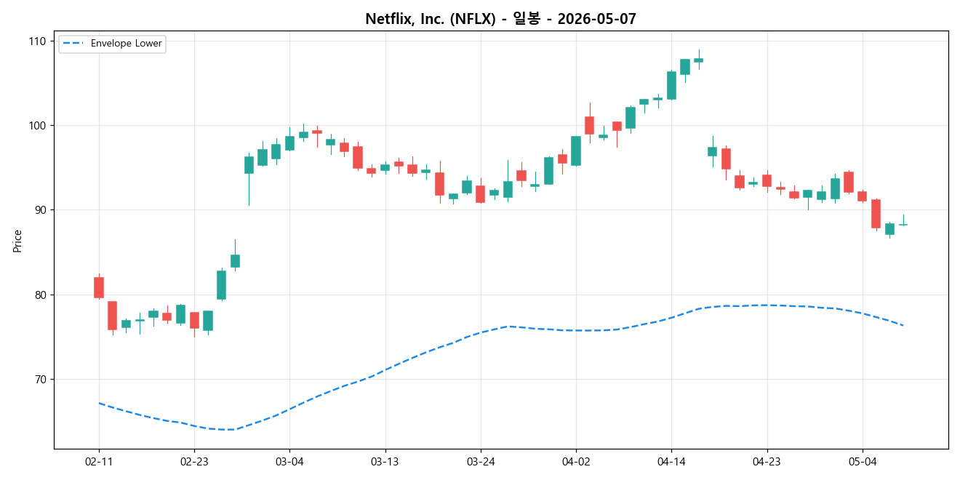Click the Envelope Lower legend label
This screenshot has width=960, height=480.
pos(127,44)
